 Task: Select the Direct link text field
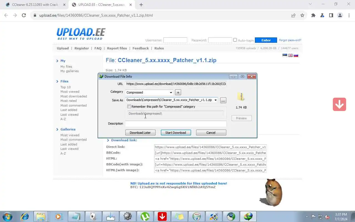click(211, 147)
